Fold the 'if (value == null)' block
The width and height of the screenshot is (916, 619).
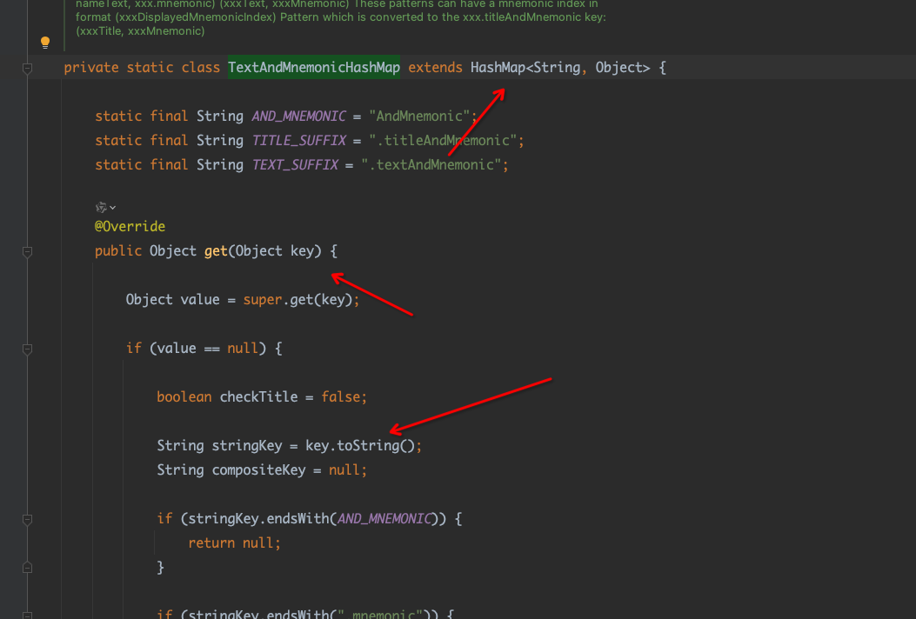pyautogui.click(x=28, y=349)
